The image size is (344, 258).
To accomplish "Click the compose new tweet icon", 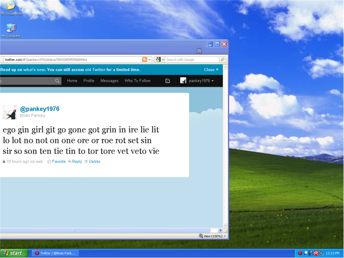I will [168, 81].
